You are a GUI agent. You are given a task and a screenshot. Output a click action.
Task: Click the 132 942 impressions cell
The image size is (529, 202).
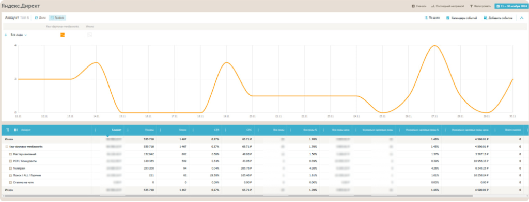click(149, 154)
